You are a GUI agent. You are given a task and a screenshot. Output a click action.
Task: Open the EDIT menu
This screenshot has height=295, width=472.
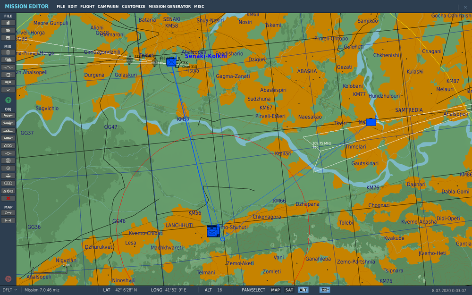73,6
